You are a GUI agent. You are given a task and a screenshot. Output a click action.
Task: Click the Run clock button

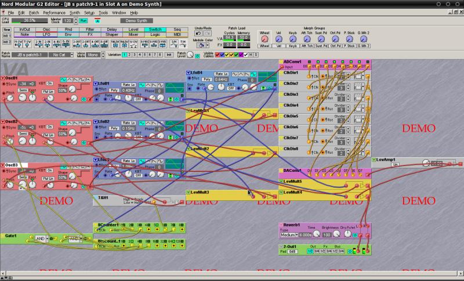click(84, 21)
